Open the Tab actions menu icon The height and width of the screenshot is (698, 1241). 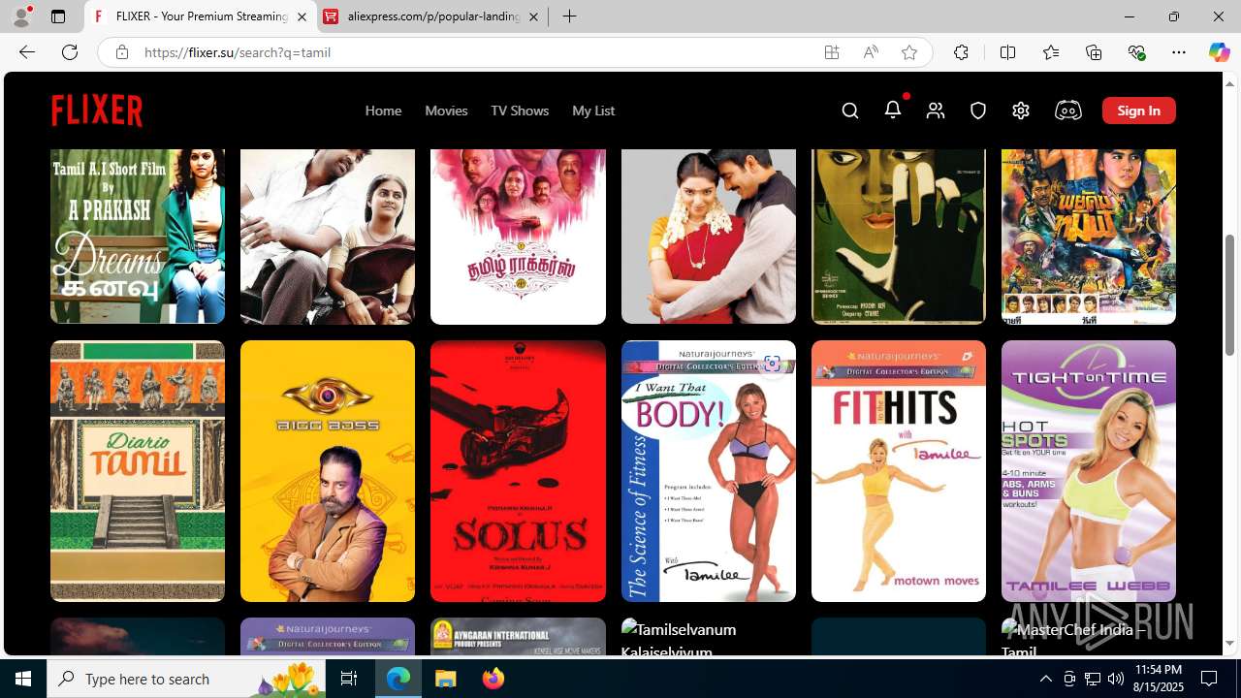58,16
